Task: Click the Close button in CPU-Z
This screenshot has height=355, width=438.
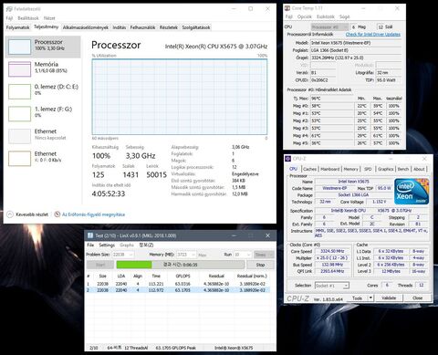Action: tap(417, 298)
